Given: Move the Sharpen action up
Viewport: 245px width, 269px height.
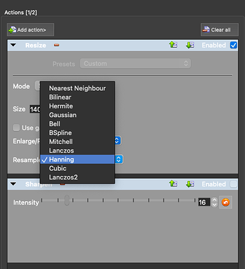Looking at the screenshot, I should pyautogui.click(x=173, y=184).
